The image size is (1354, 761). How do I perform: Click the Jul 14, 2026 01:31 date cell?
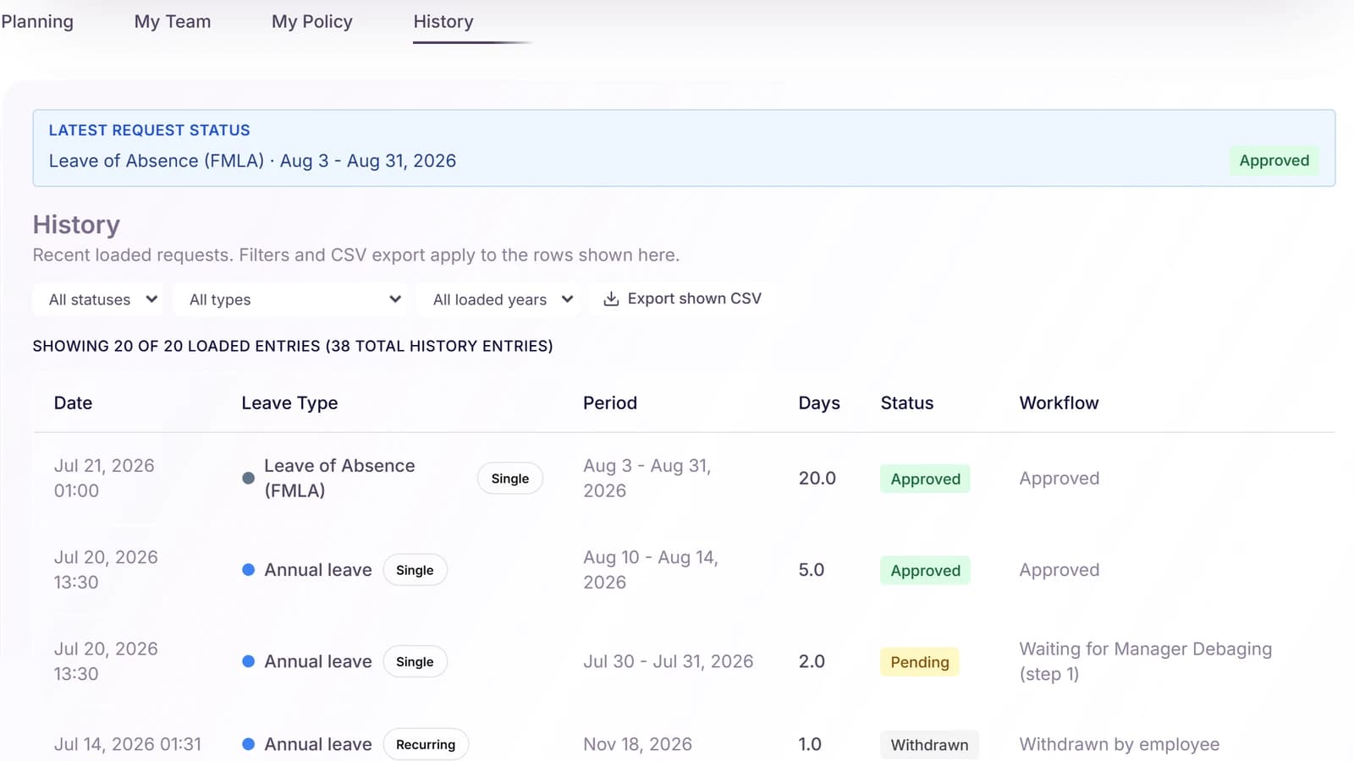point(128,744)
